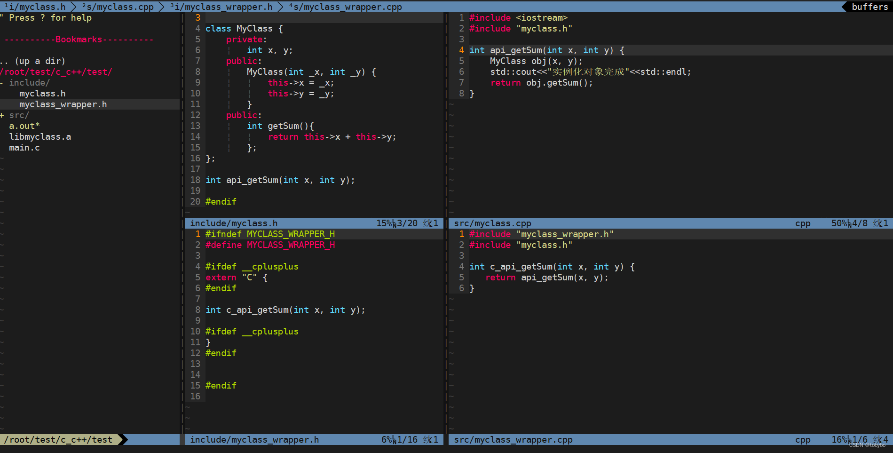Click the std::cout line with Chinese string
The image size is (893, 453).
[591, 72]
